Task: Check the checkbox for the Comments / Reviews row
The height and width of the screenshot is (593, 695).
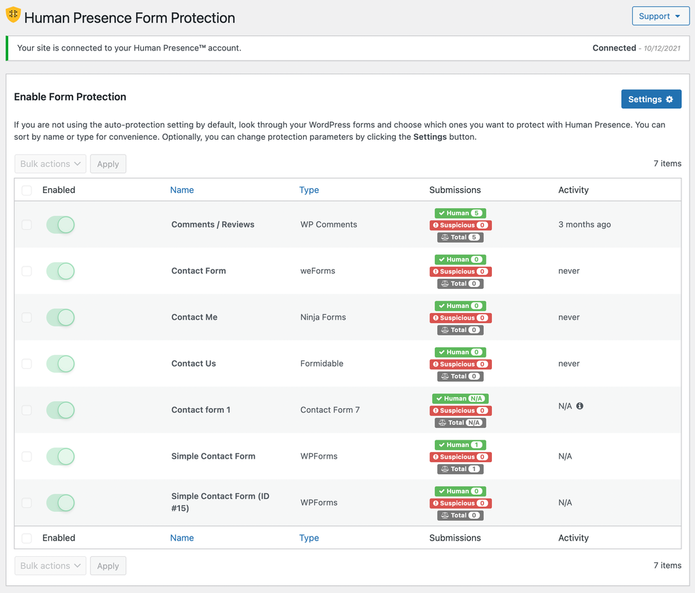Action: (x=27, y=224)
